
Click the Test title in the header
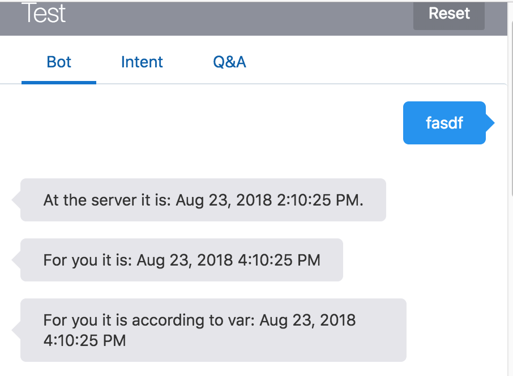pyautogui.click(x=44, y=14)
